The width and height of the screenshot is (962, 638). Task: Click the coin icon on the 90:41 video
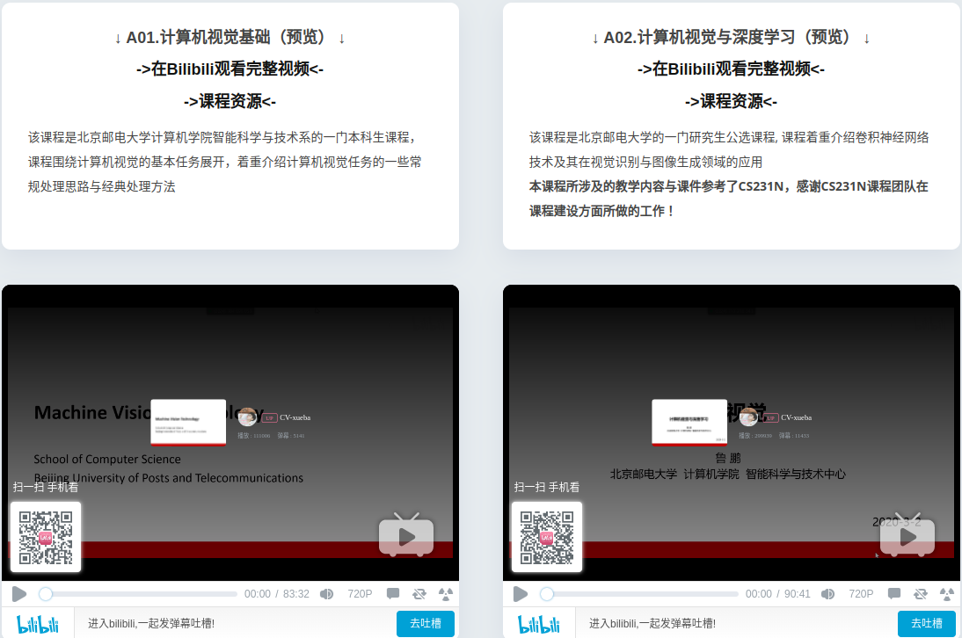coord(947,593)
